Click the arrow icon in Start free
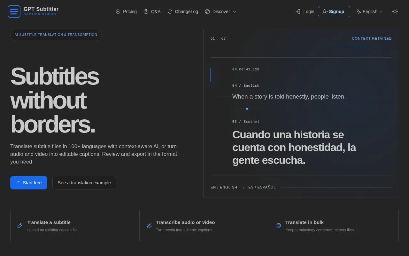This screenshot has height=256, width=409. pos(18,182)
